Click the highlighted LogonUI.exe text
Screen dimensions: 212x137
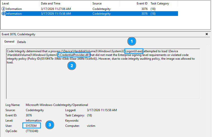coord(134,51)
